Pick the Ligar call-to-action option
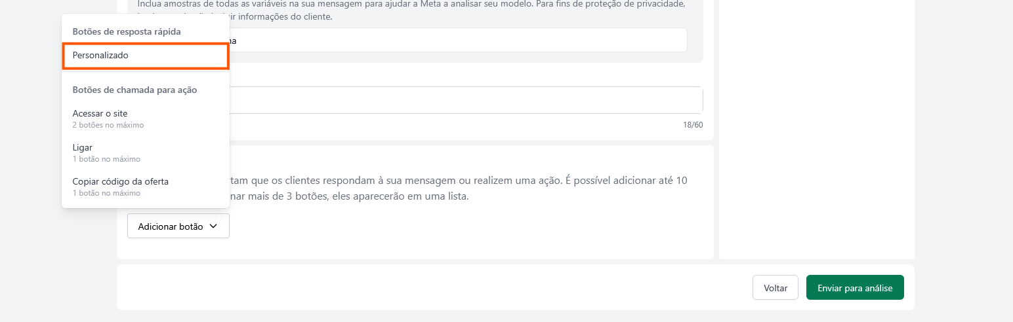 point(82,147)
